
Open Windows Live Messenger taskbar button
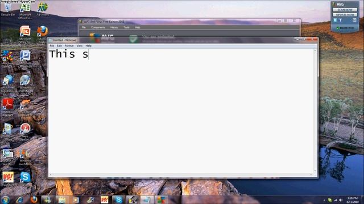[48, 199]
